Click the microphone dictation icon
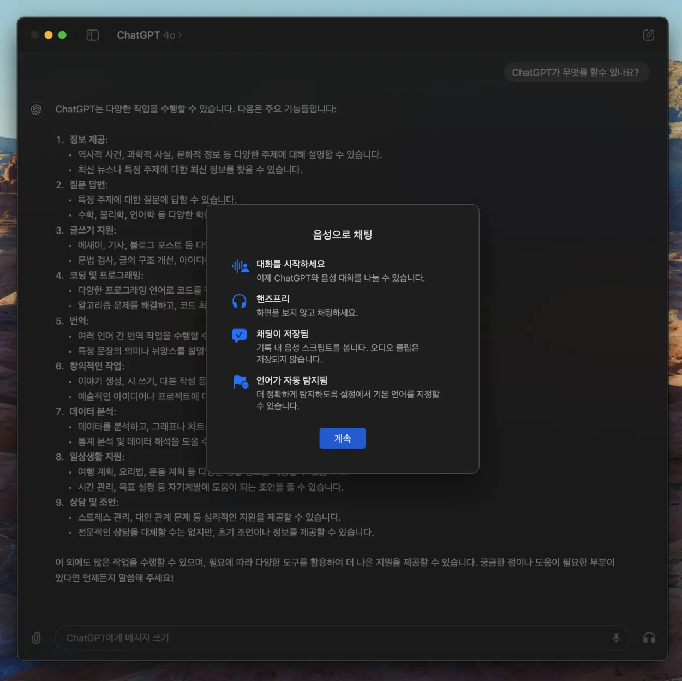682x681 pixels. pos(617,637)
